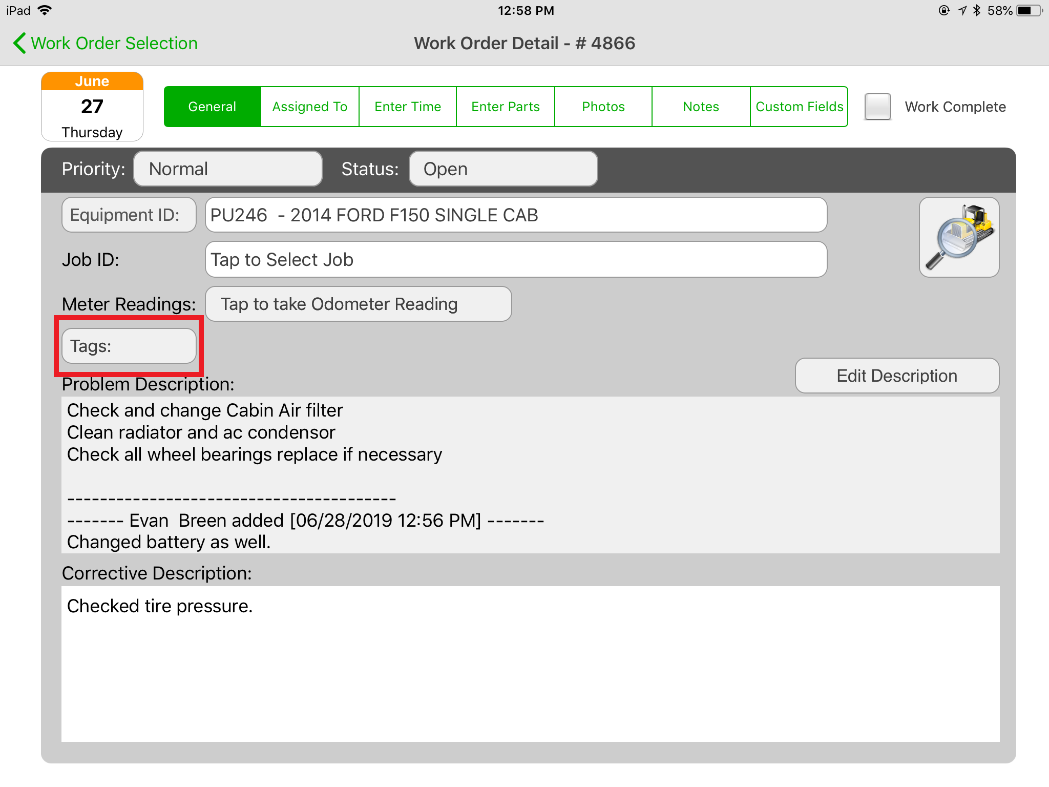Switch to the Notes tab

(x=700, y=107)
